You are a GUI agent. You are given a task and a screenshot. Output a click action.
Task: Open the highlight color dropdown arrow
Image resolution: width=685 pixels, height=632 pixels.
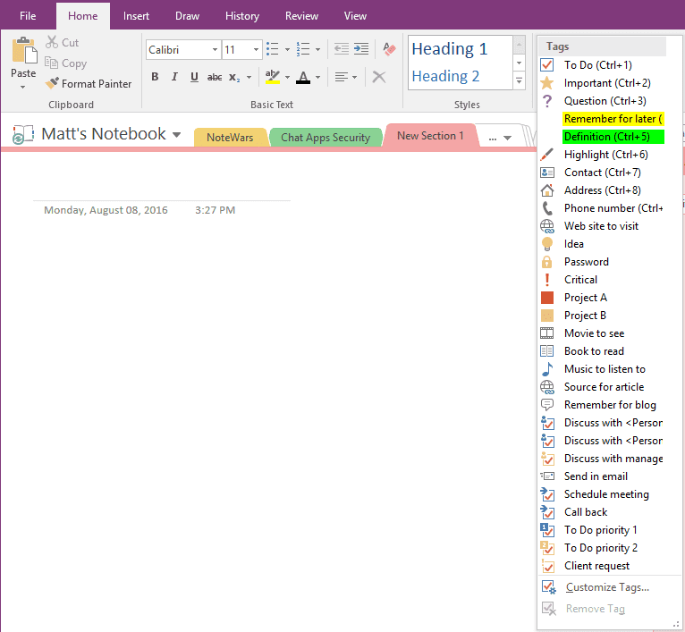point(287,77)
